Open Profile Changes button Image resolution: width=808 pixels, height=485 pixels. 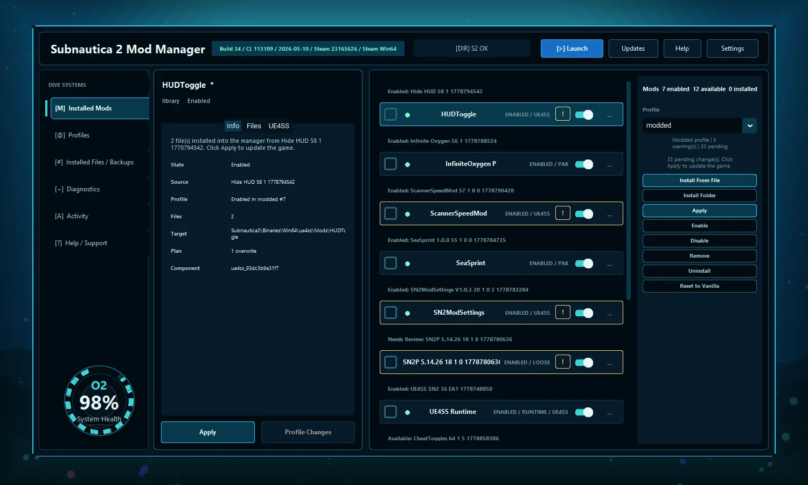(x=308, y=432)
